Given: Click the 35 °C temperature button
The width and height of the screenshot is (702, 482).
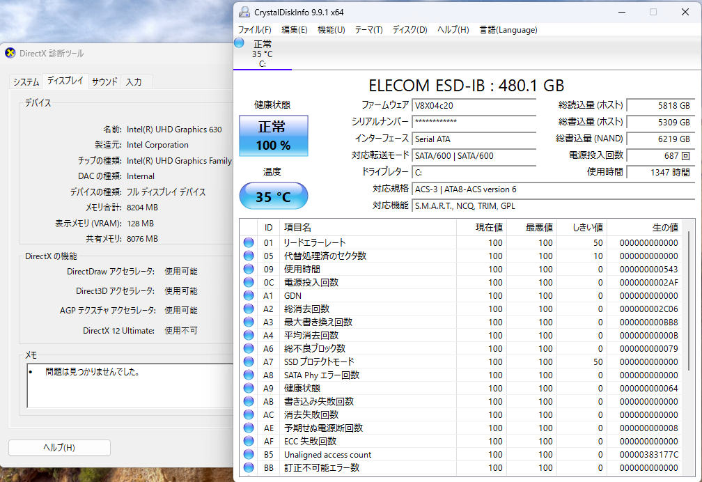Looking at the screenshot, I should click(274, 196).
